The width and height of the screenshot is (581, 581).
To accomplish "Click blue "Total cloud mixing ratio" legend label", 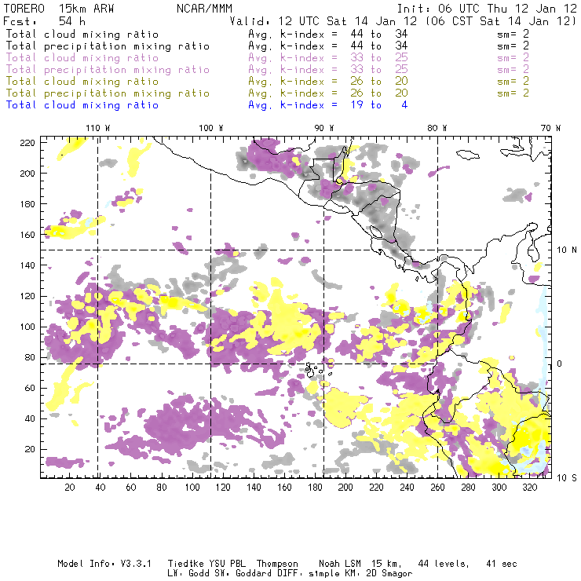I will point(82,105).
